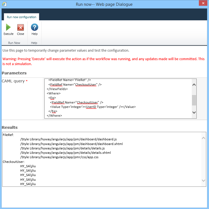The height and width of the screenshot is (209, 209).
Task: Click the Results pane scroll up arrow
Action: [x=203, y=138]
